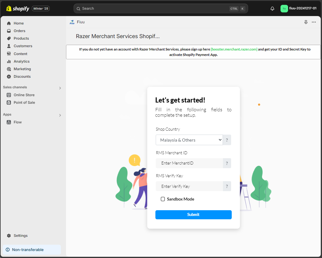Open the Marketing section

[x=22, y=69]
